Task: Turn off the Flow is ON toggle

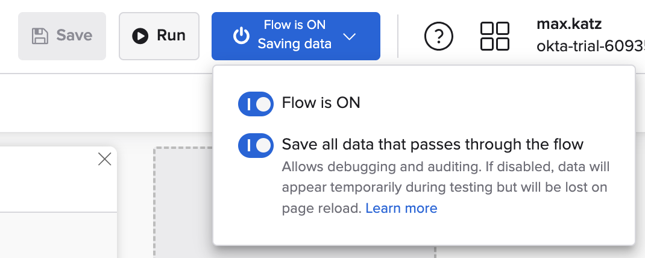Action: pyautogui.click(x=256, y=104)
